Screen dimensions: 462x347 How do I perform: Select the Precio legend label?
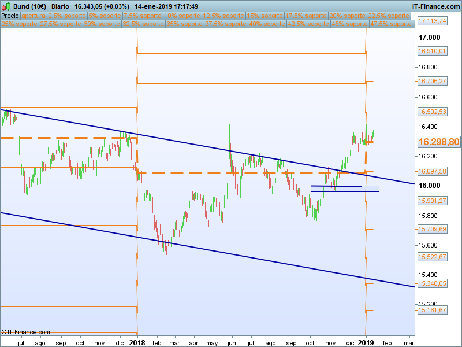tap(10, 16)
